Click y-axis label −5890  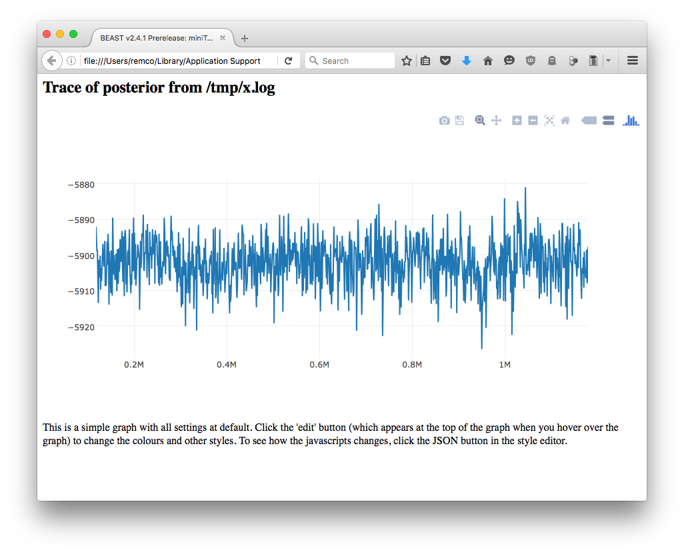pos(81,220)
